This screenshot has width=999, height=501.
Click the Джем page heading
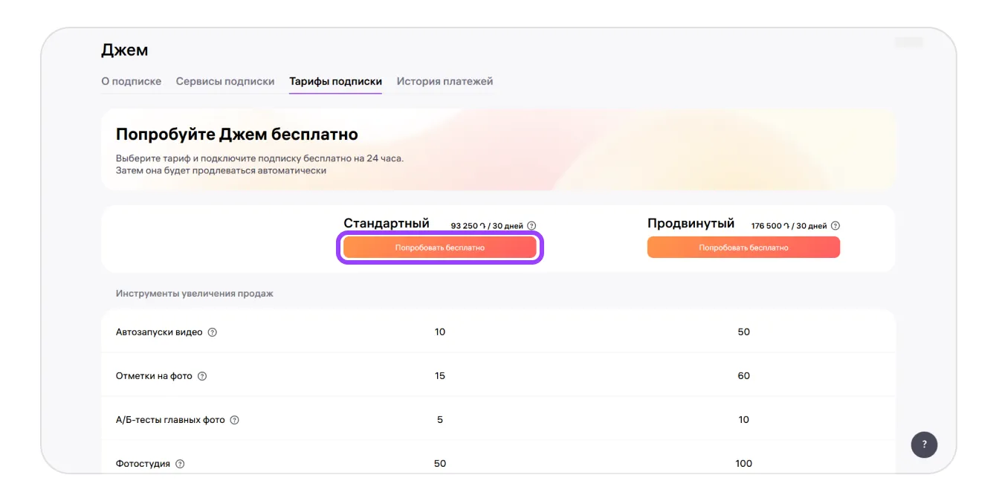pyautogui.click(x=124, y=51)
